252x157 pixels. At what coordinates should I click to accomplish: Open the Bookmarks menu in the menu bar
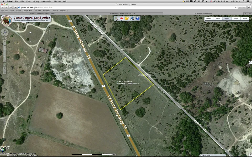tap(46, 1)
